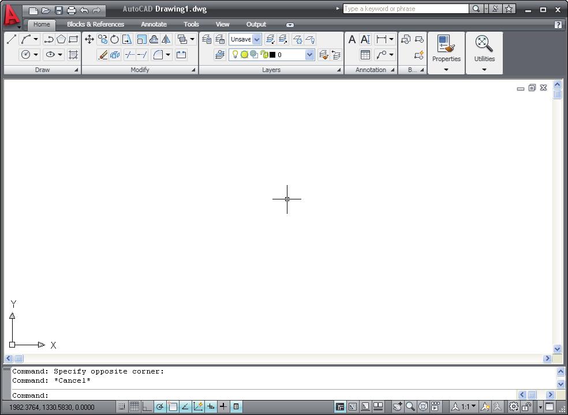Activate the Scale tool

tap(141, 39)
